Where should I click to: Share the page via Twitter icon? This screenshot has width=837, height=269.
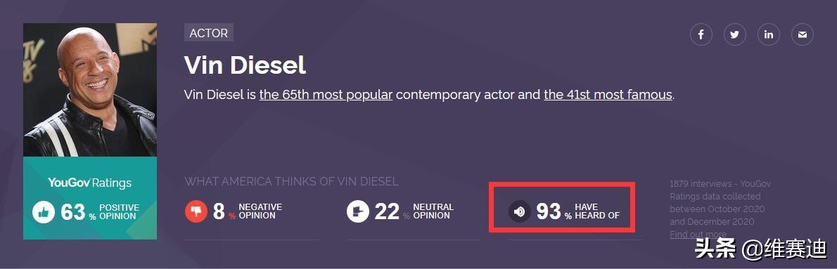734,34
